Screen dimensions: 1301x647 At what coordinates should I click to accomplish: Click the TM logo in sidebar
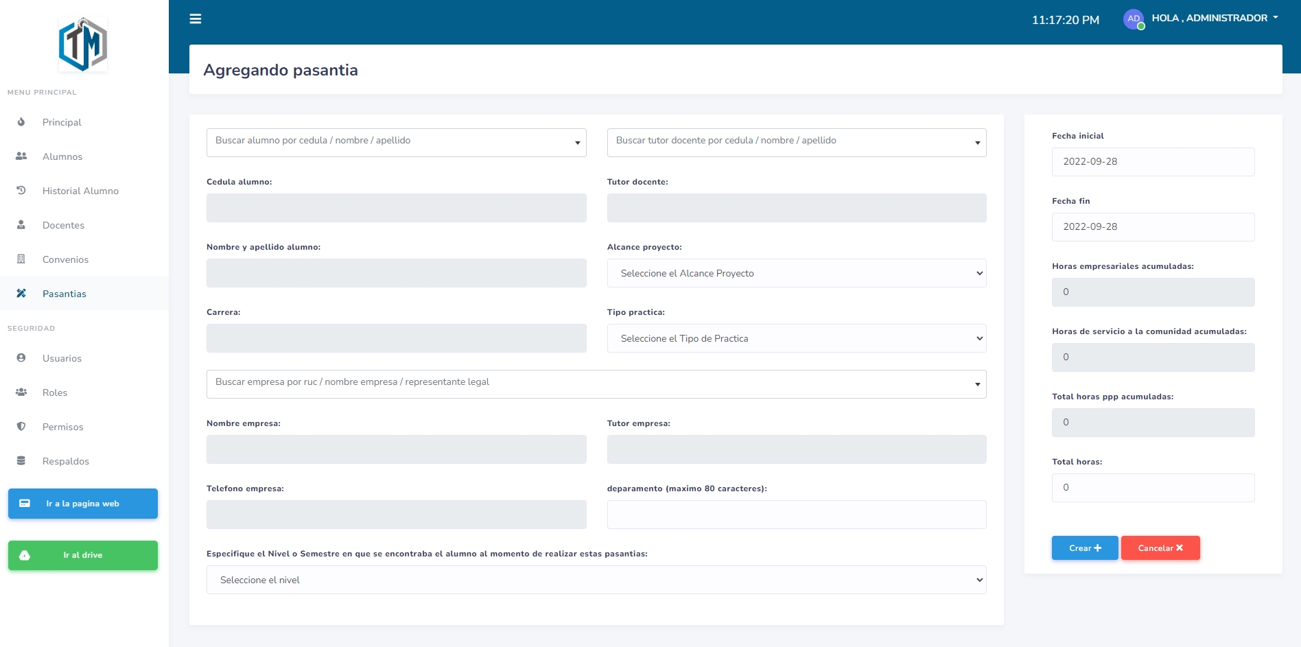[x=83, y=45]
